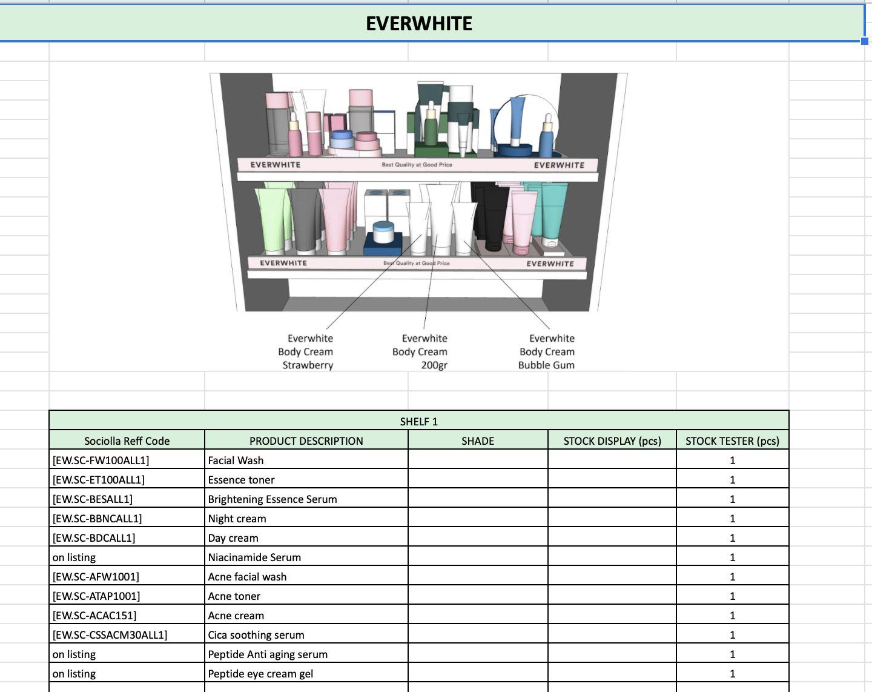
Task: Click the [EW.SC-AFW1001] code cell
Action: (x=127, y=576)
